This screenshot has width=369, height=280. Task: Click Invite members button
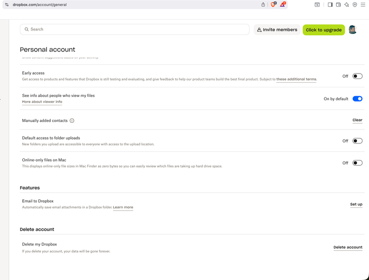[277, 30]
